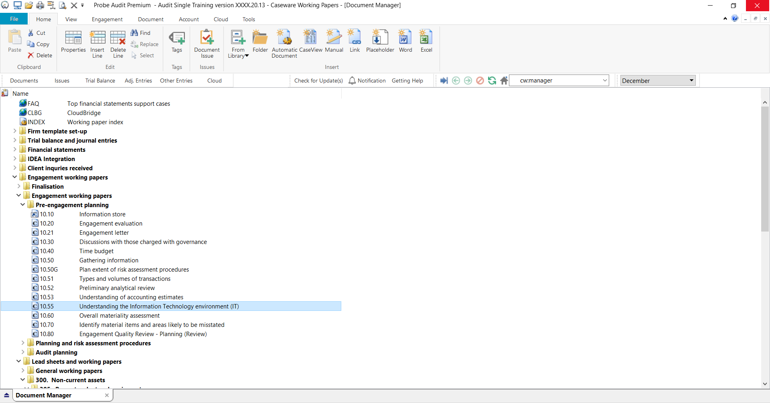Open the File menu
Image resolution: width=770 pixels, height=403 pixels.
click(14, 19)
